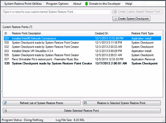Focus the custom restore point name field
166x123 pixels.
(57, 12)
